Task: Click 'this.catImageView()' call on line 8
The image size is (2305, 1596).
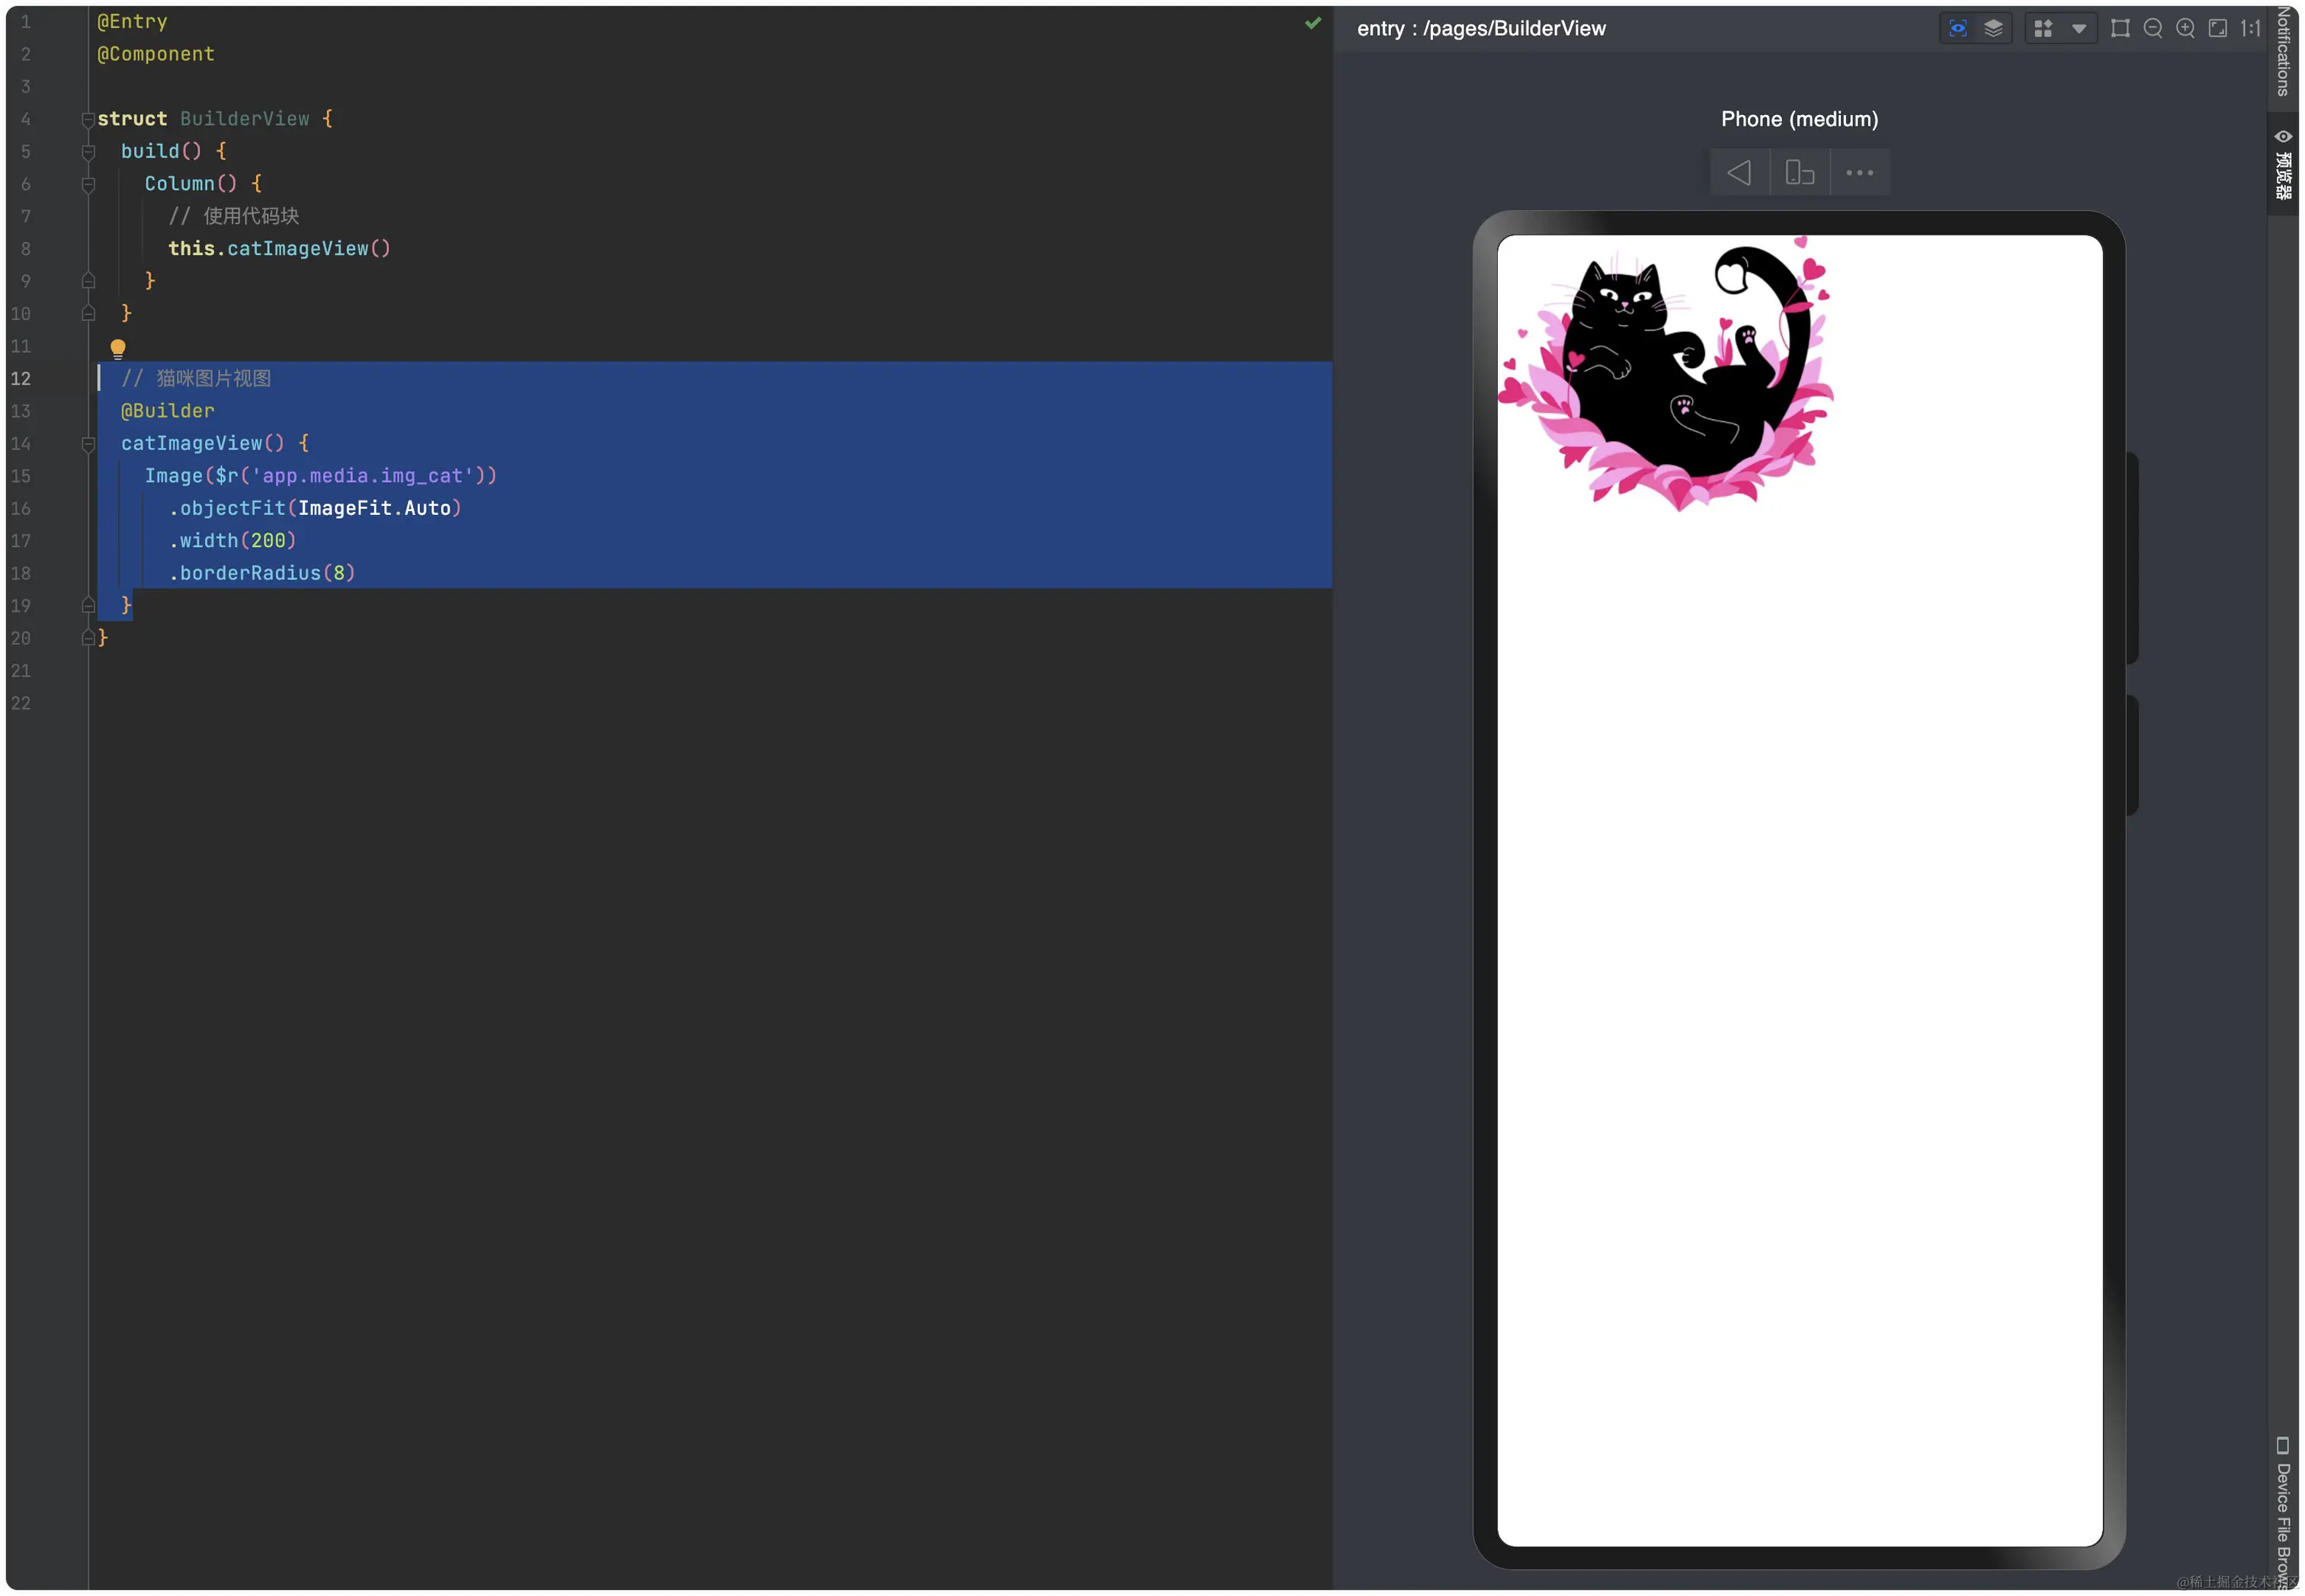Action: [x=279, y=248]
